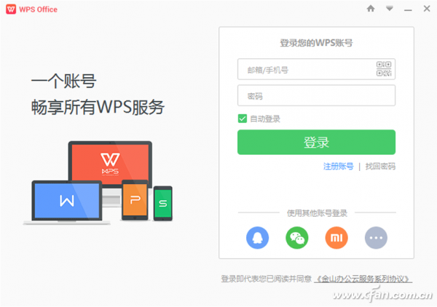This screenshot has height=307, width=437.
Task: Open the 注册账号 link
Action: pos(339,167)
